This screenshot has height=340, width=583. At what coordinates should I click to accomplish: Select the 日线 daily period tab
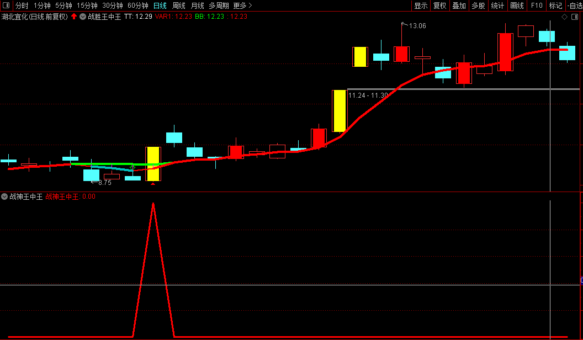[x=160, y=6]
